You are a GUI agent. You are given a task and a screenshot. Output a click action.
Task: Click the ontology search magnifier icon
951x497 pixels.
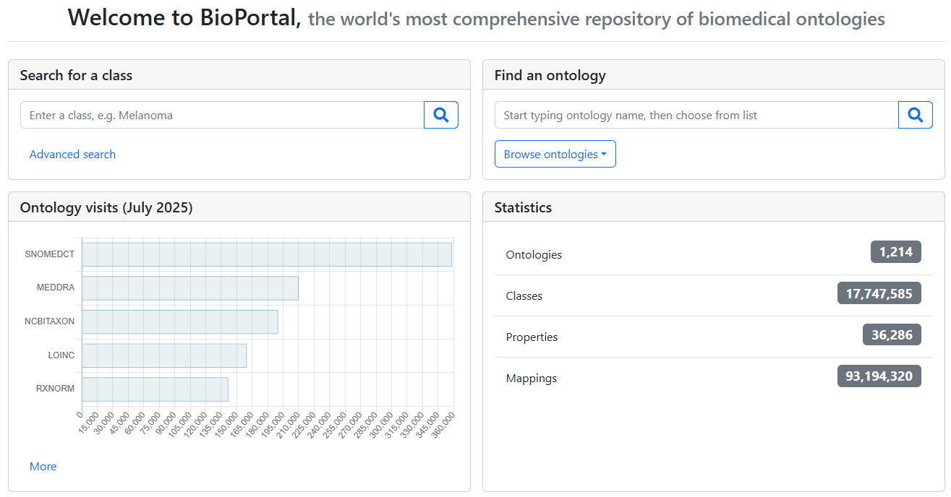coord(915,115)
